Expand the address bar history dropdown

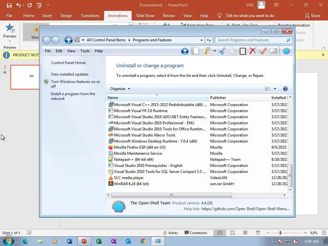[x=201, y=40]
